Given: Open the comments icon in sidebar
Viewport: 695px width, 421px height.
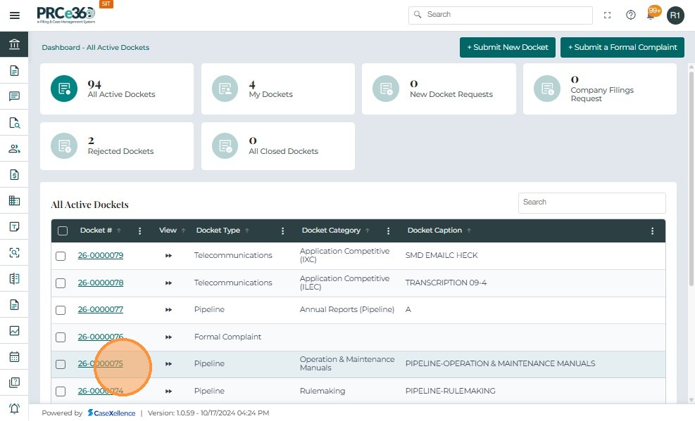Looking at the screenshot, I should (x=14, y=96).
